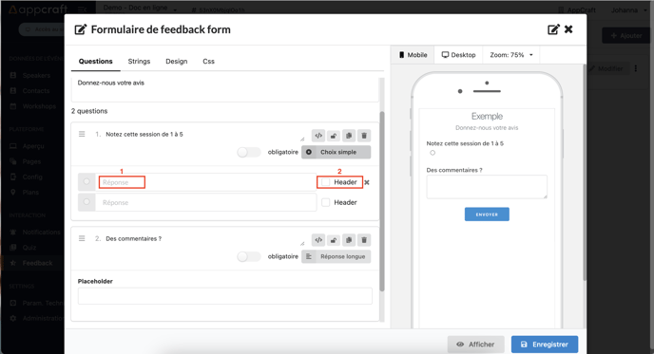Delete question 1 using the trash icon
Screen dimensions: 654x354
click(x=364, y=136)
